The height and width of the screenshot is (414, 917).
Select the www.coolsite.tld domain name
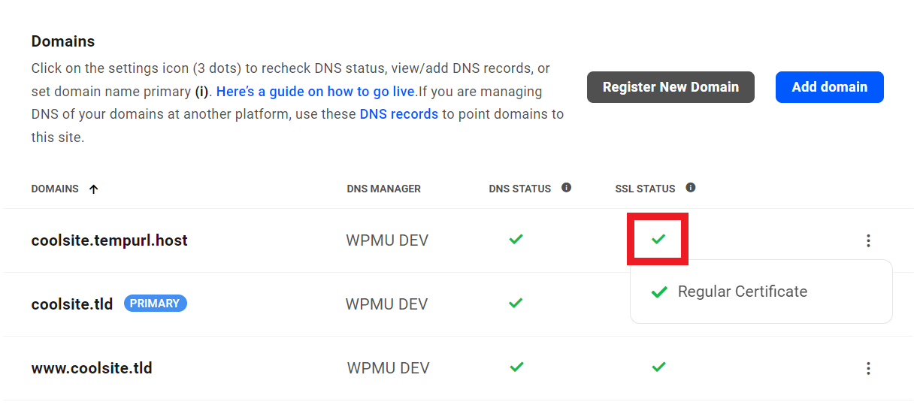click(x=92, y=368)
